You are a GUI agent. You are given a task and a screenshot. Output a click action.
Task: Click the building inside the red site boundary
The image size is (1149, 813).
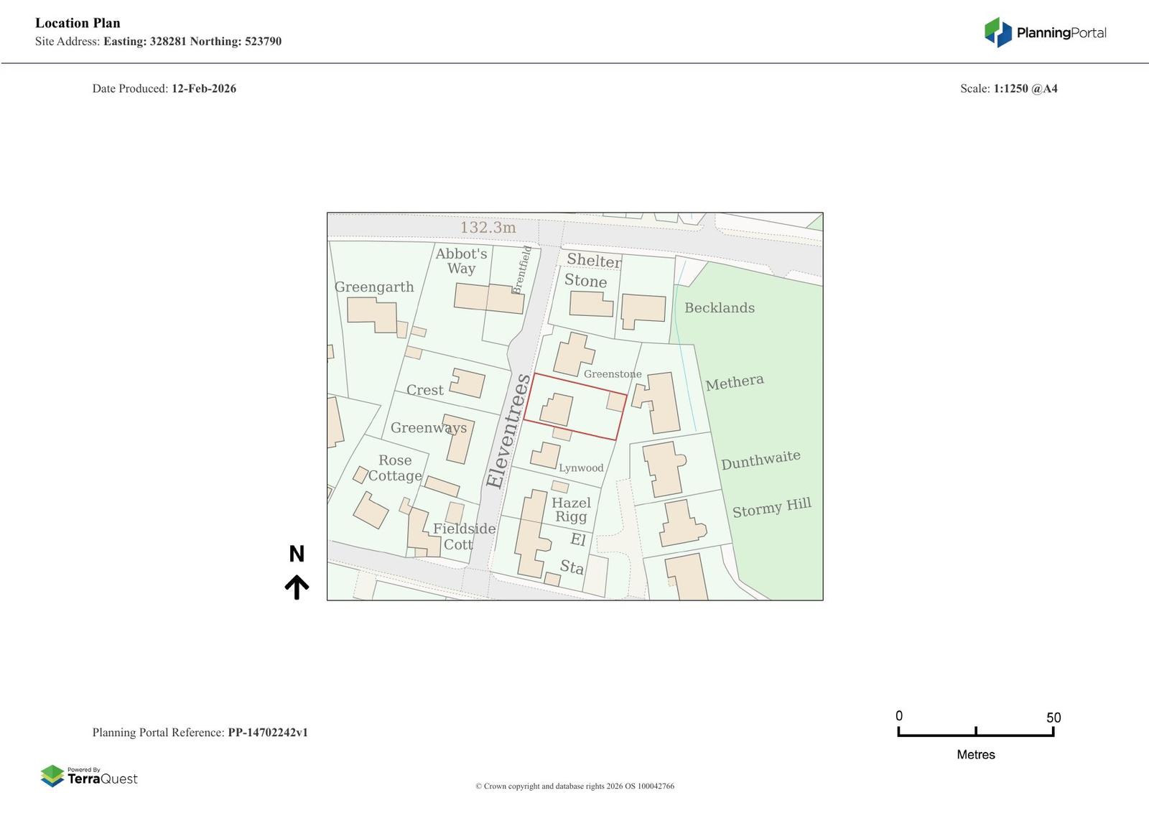click(x=557, y=409)
